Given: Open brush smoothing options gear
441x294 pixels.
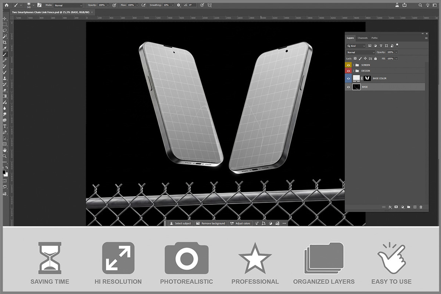Looking at the screenshot, I should [178, 5].
